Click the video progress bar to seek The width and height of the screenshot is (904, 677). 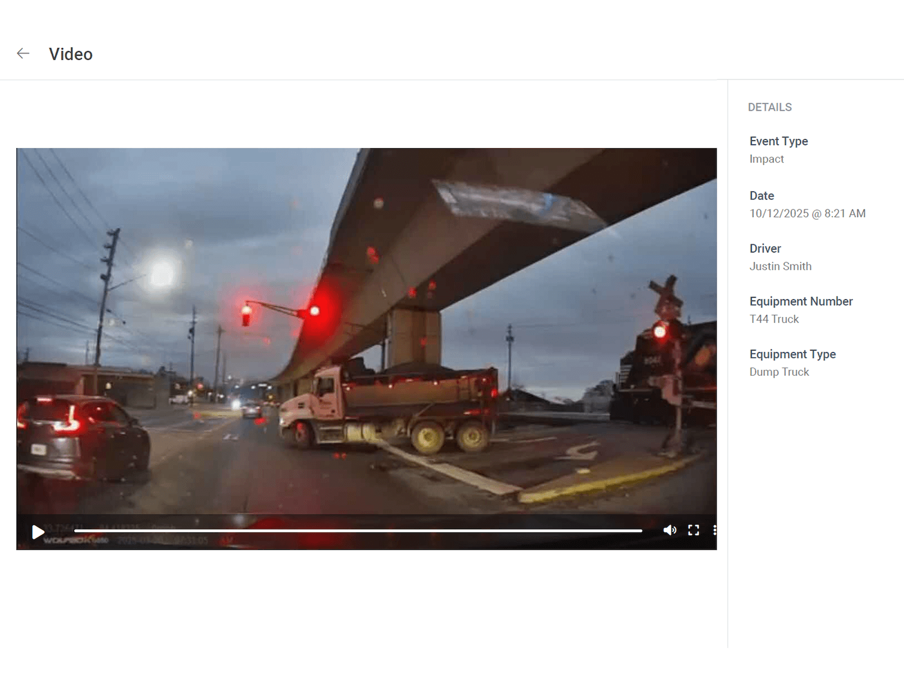(x=362, y=530)
